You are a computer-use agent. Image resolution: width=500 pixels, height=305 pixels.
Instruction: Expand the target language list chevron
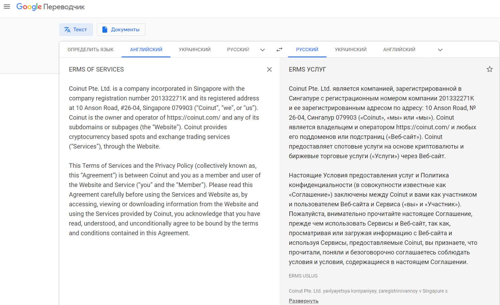pyautogui.click(x=440, y=50)
